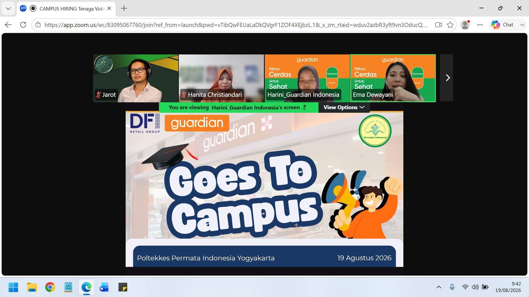Select Harini_Guardian Indonesia's video thumbnail
This screenshot has height=297, width=529.
click(x=307, y=78)
